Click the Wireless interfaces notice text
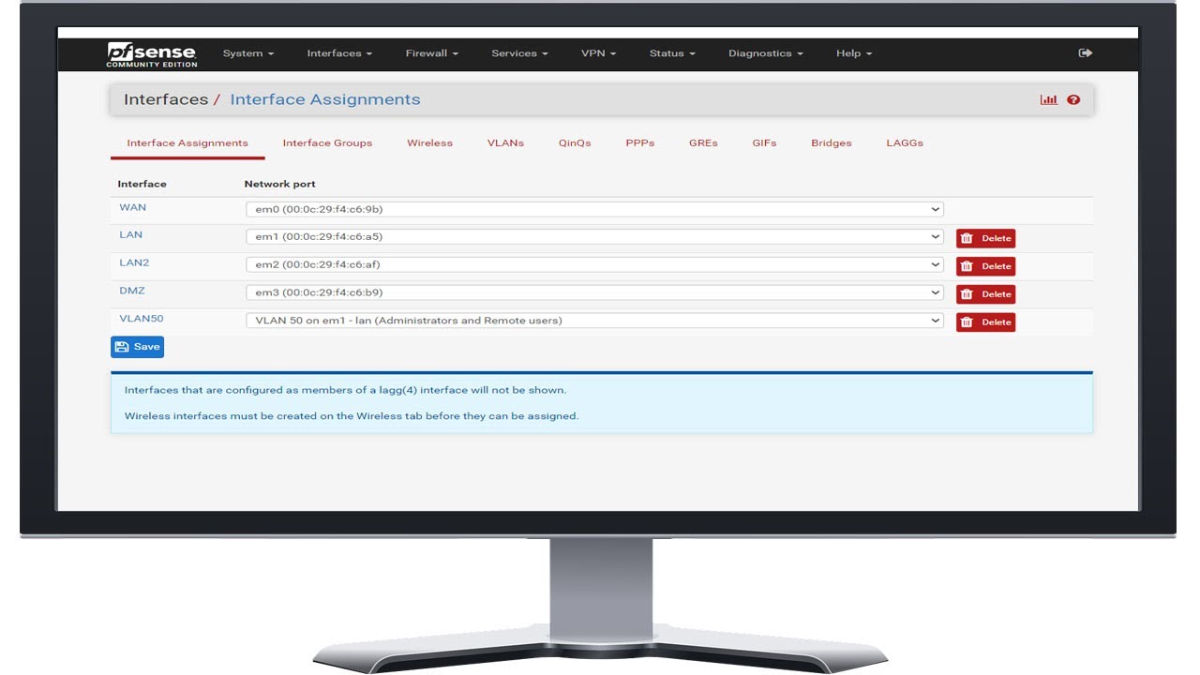Viewport: 1200px width, 675px height. click(x=352, y=416)
